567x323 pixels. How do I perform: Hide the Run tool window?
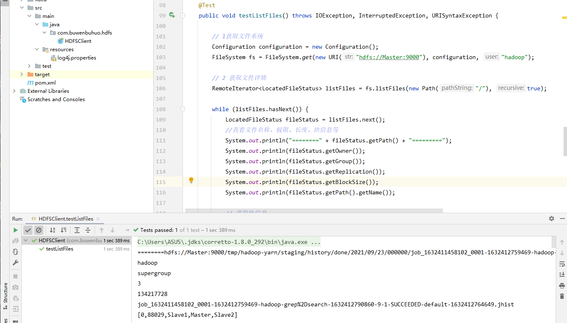pyautogui.click(x=562, y=219)
